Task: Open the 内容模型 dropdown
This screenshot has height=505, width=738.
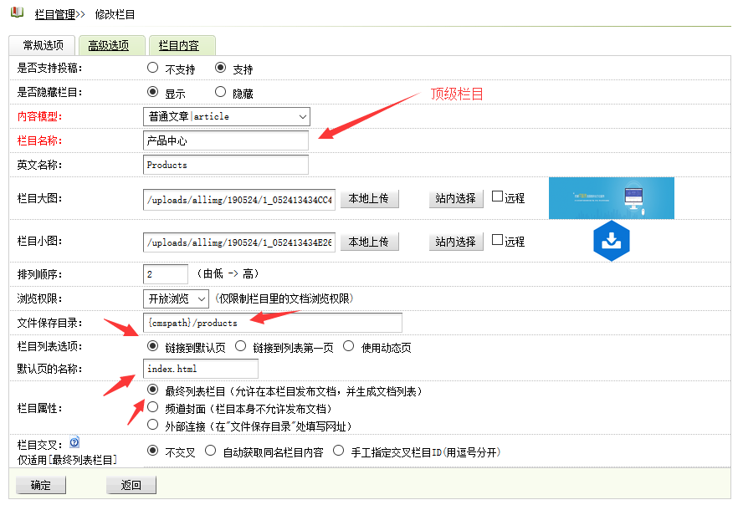Action: [226, 116]
